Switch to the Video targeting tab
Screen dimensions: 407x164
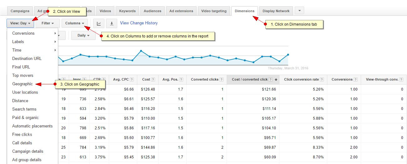tap(214, 11)
